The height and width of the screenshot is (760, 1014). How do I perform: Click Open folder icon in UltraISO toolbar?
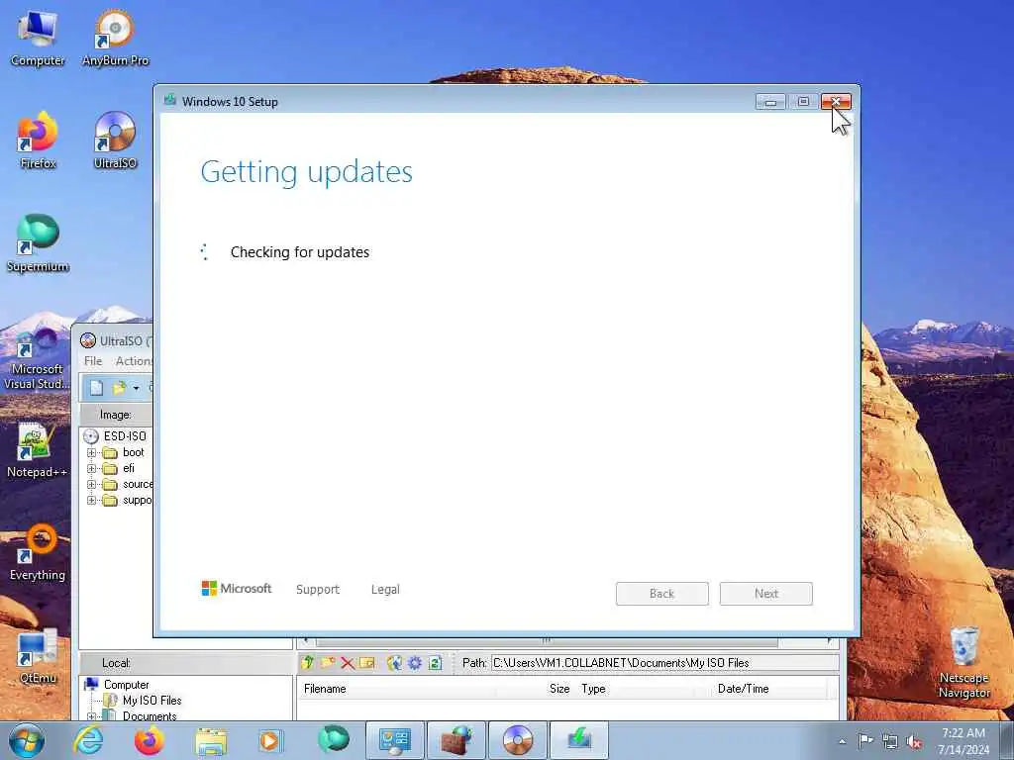(119, 388)
